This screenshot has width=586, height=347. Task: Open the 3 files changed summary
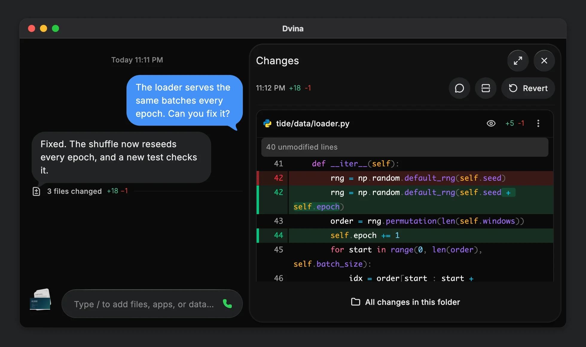tap(80, 191)
